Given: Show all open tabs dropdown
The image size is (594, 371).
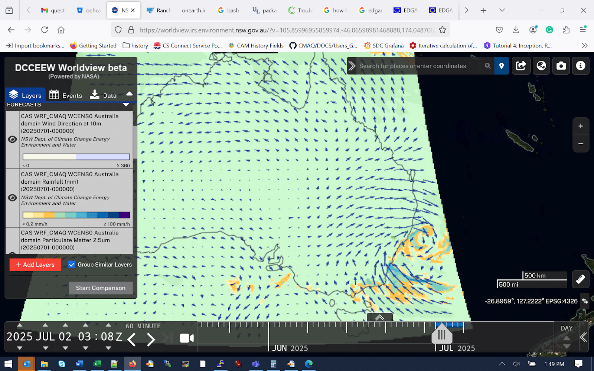Looking at the screenshot, I should point(502,10).
